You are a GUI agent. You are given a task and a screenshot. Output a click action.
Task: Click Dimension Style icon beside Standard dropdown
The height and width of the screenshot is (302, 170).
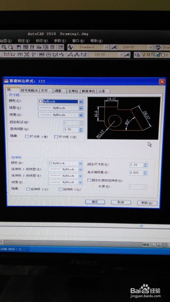click(x=114, y=47)
